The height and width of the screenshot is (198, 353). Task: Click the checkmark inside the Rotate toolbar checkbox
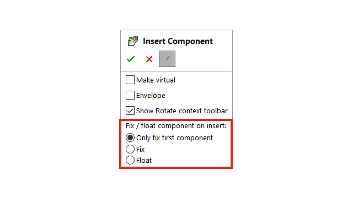130,111
